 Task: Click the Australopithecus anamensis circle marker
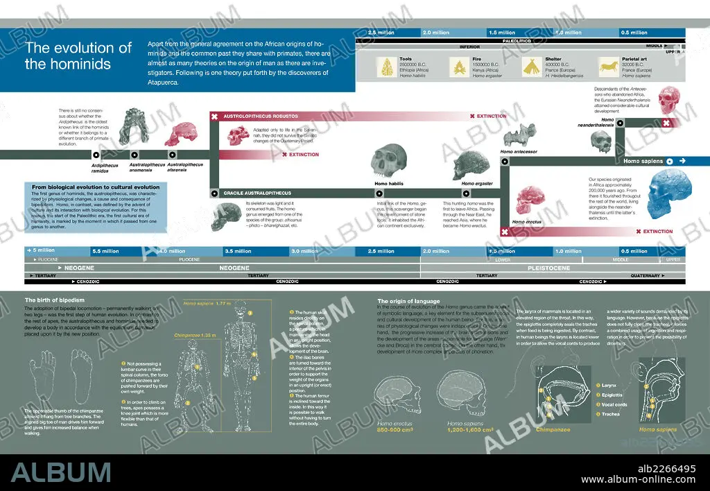coord(135,155)
